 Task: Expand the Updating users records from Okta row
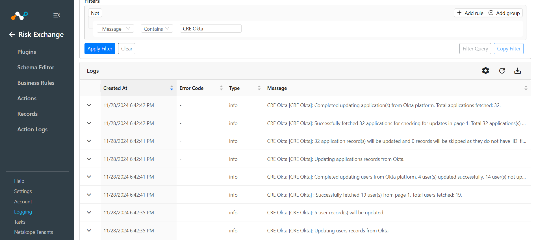(89, 230)
